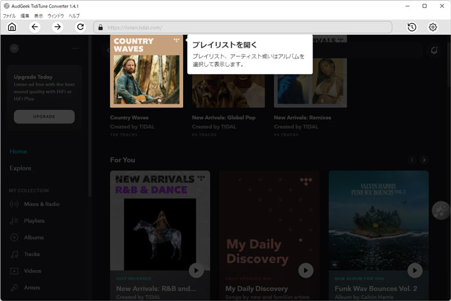Click the Funk Wav Bounces Vol. 2 title

click(x=376, y=288)
